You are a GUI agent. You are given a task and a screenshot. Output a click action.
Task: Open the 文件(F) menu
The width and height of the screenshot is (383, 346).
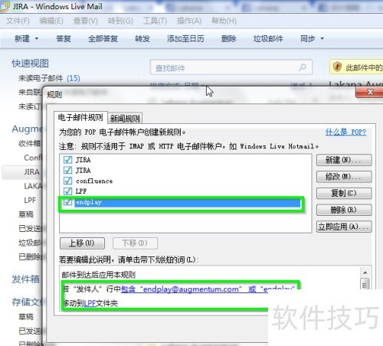click(x=18, y=21)
